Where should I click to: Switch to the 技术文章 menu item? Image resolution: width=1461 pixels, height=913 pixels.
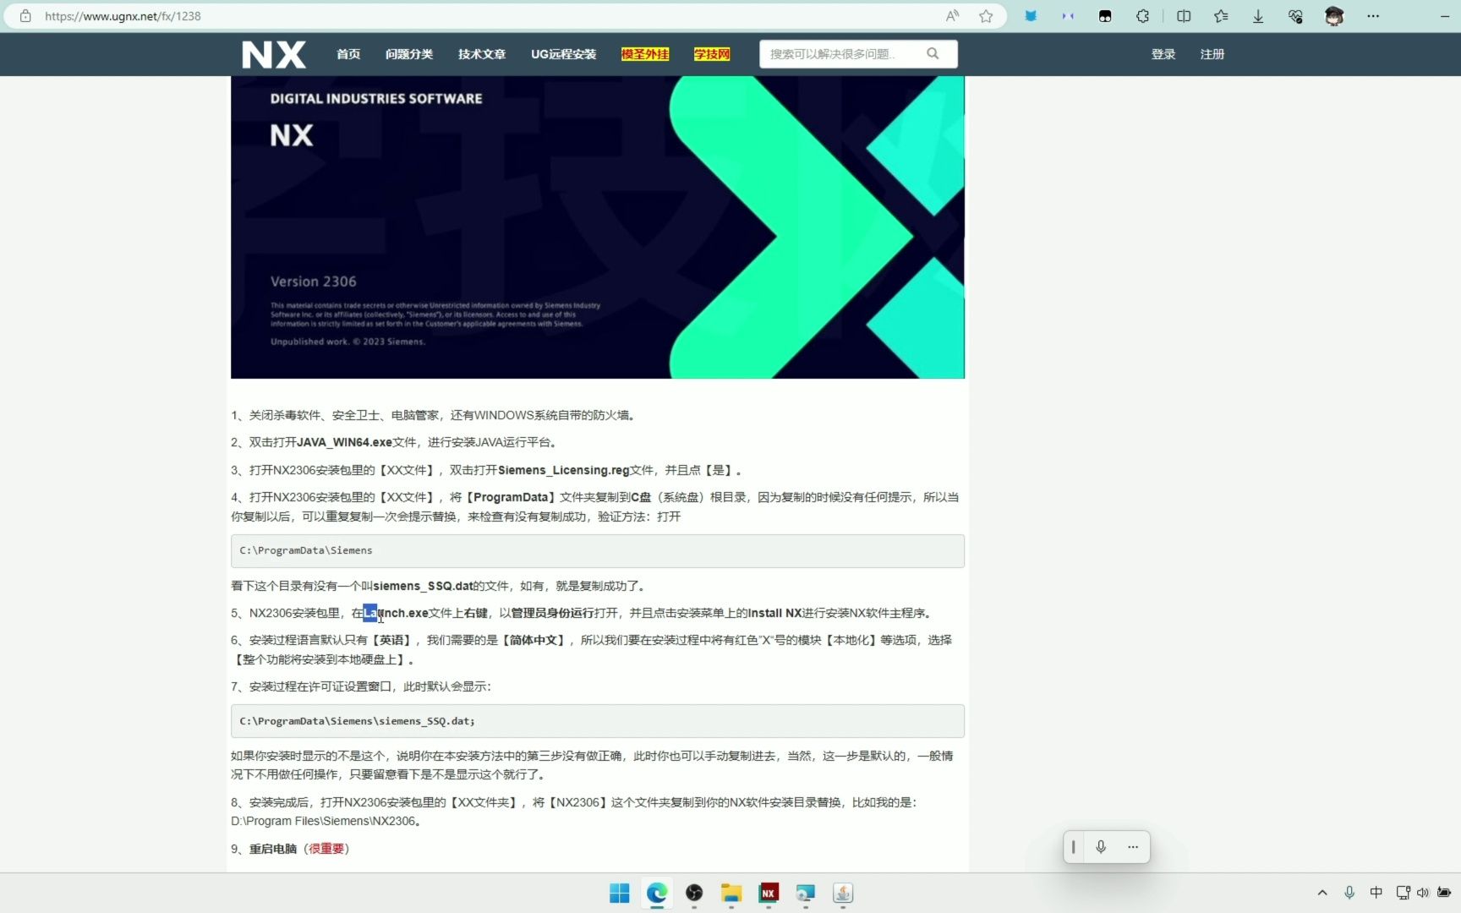tap(480, 53)
